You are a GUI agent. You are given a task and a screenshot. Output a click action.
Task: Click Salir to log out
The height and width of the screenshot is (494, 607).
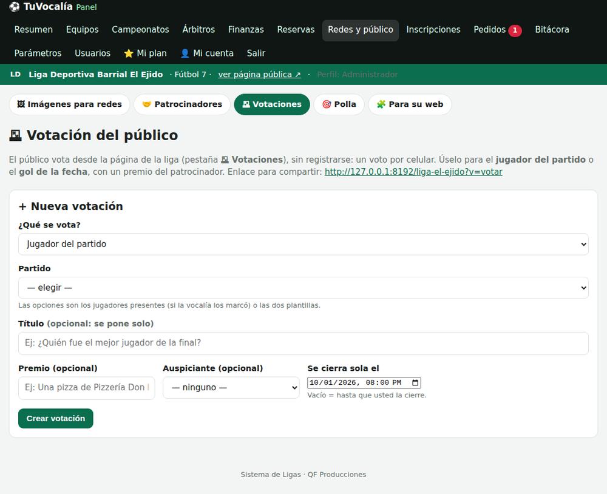click(x=256, y=53)
